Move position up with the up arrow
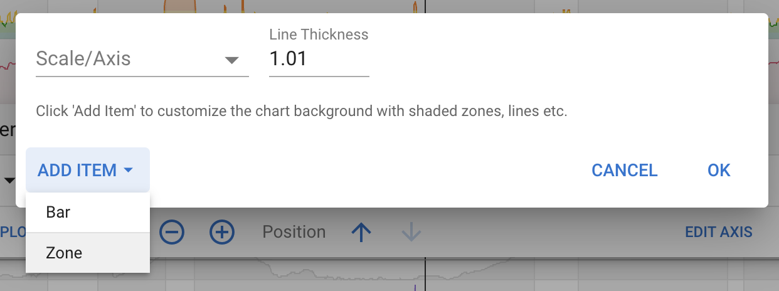The height and width of the screenshot is (291, 779). (361, 232)
